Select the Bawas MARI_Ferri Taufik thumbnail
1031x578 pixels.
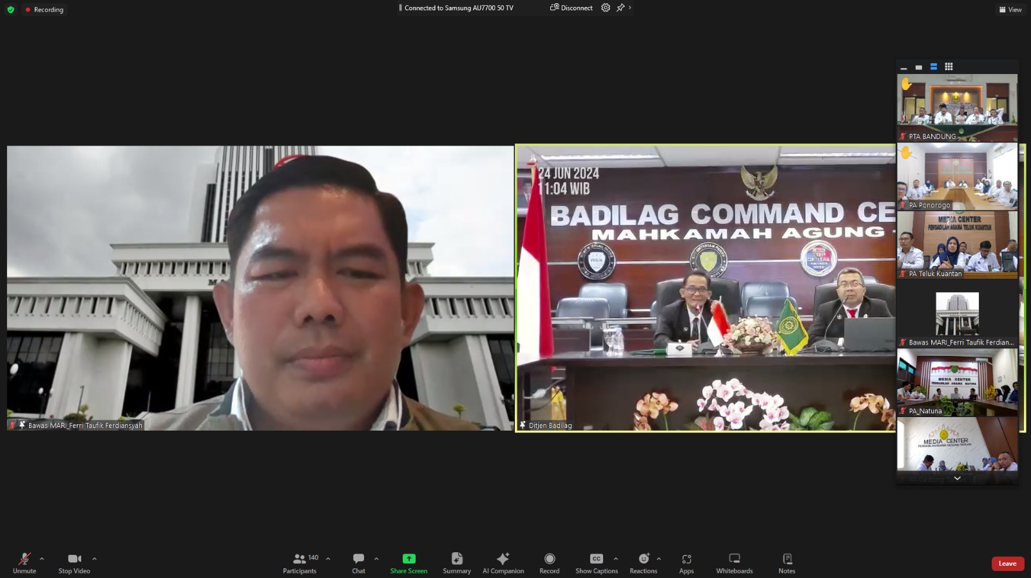tap(958, 313)
